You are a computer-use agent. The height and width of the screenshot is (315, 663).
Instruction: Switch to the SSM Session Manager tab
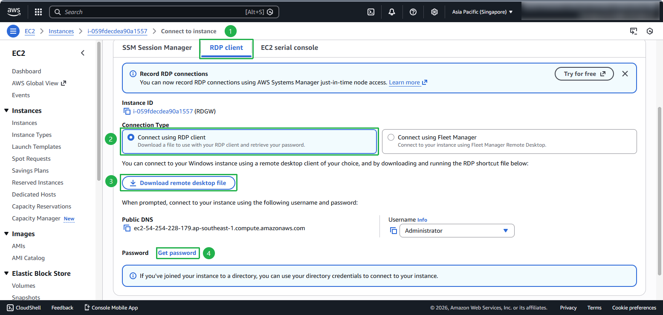click(157, 48)
